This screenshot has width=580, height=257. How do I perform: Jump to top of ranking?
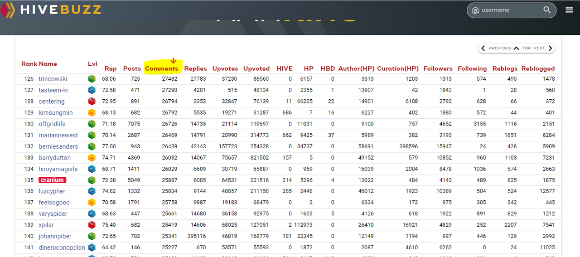(x=522, y=48)
